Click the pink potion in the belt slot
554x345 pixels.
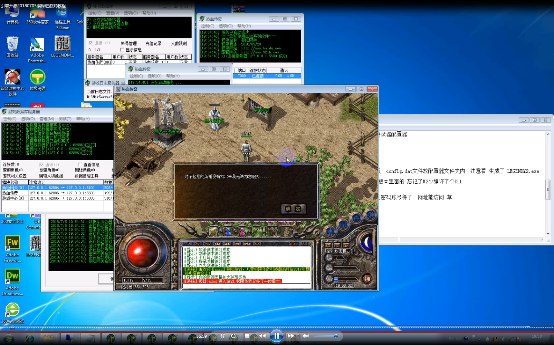click(x=242, y=232)
